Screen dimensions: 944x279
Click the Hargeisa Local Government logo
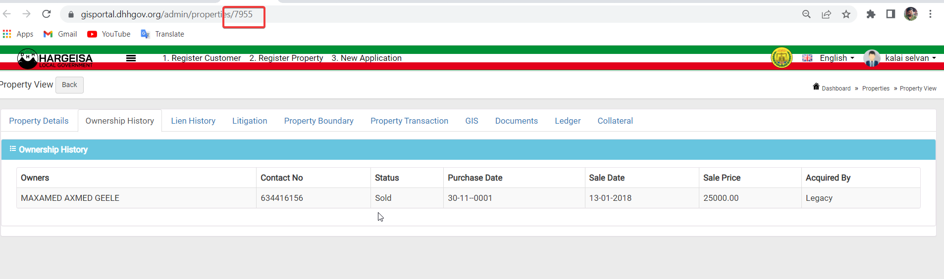[55, 59]
